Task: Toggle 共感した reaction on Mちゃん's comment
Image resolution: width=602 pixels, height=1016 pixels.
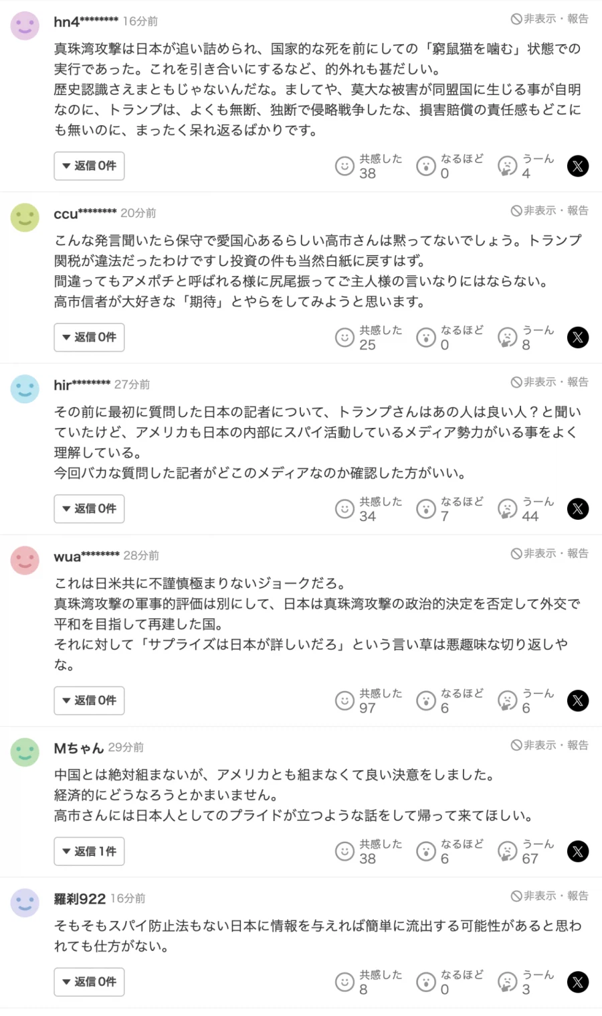Action: pos(344,851)
